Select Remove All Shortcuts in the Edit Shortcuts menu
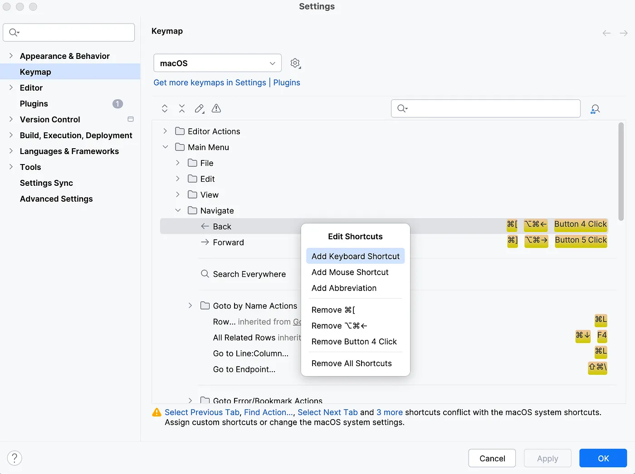635x474 pixels. coord(352,363)
